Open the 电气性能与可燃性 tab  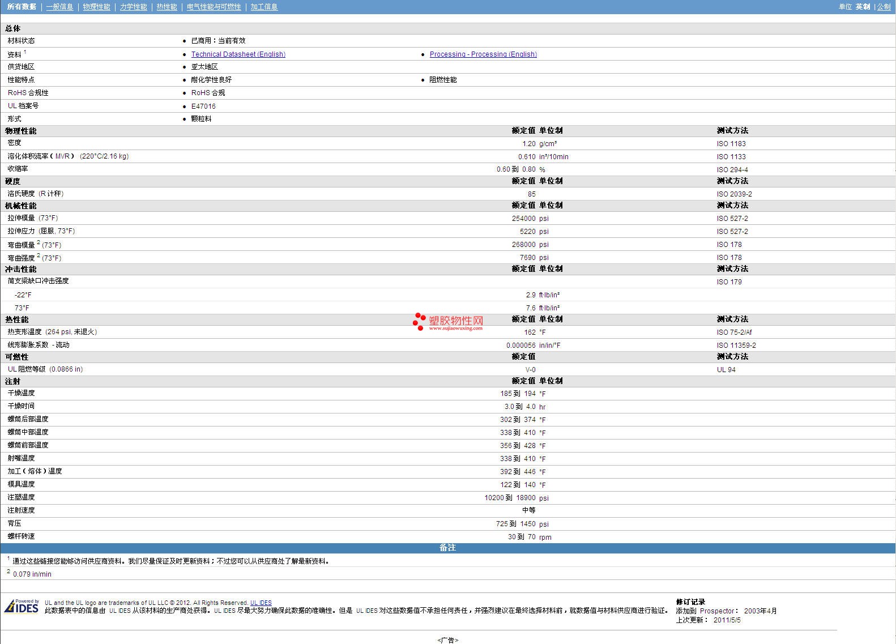coord(214,7)
